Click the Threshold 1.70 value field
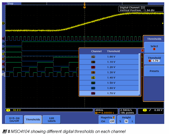 [155, 61]
